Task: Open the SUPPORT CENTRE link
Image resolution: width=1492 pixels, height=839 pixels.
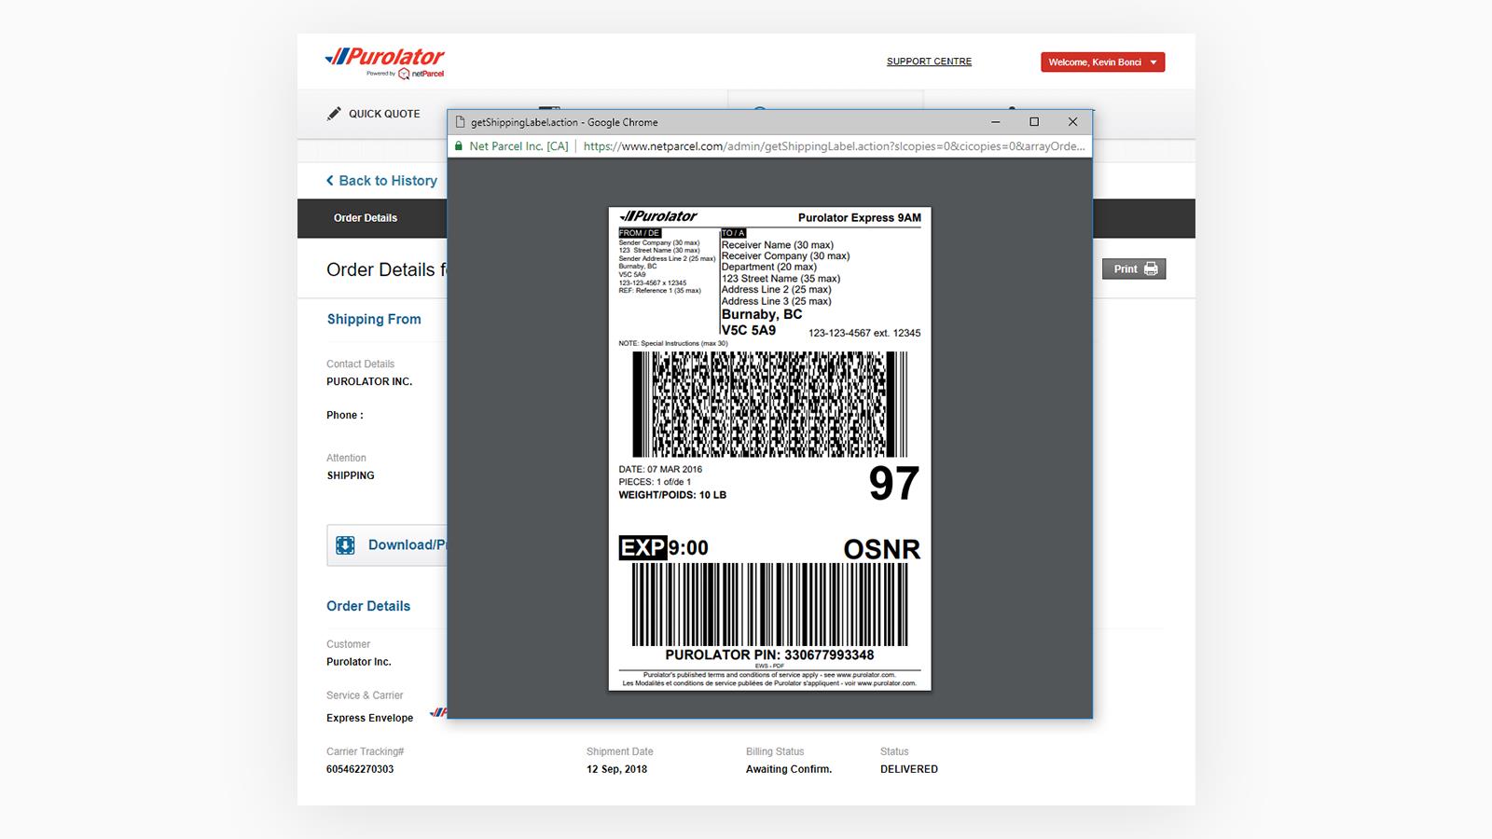Action: pos(928,61)
